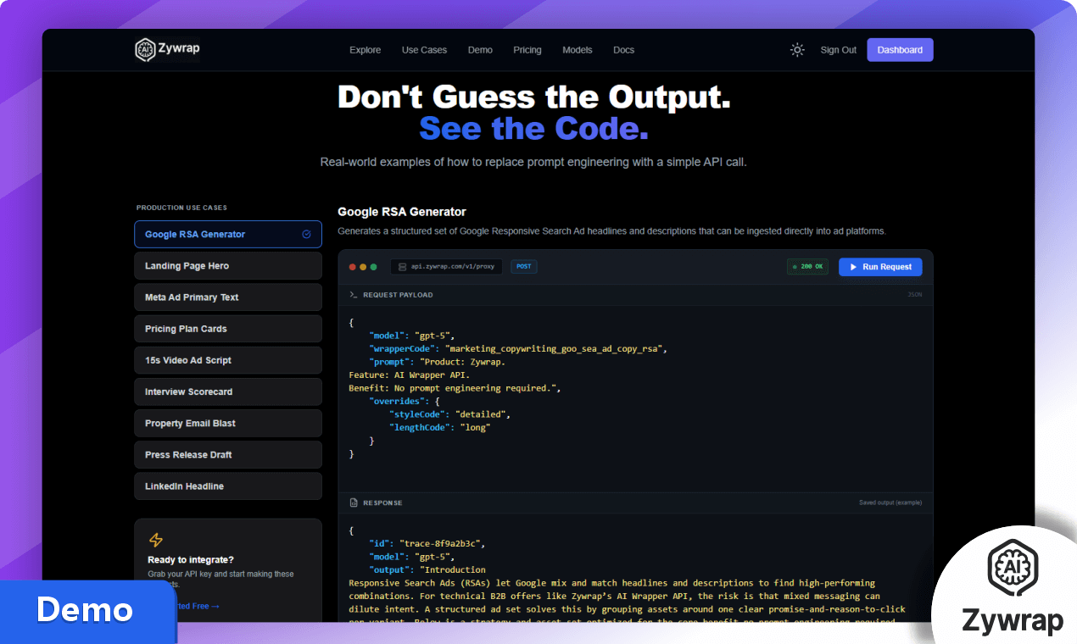
Task: Click the lightning bolt icon in integrate card
Action: click(x=155, y=540)
